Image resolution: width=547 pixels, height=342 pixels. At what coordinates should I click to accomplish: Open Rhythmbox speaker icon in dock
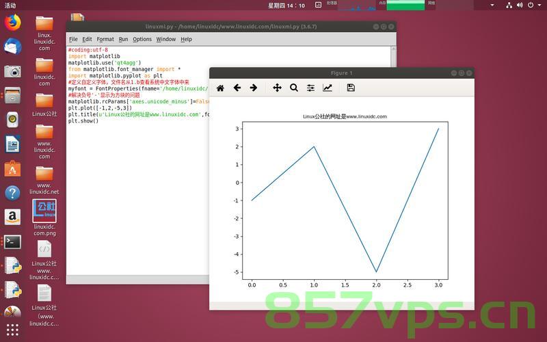[12, 119]
